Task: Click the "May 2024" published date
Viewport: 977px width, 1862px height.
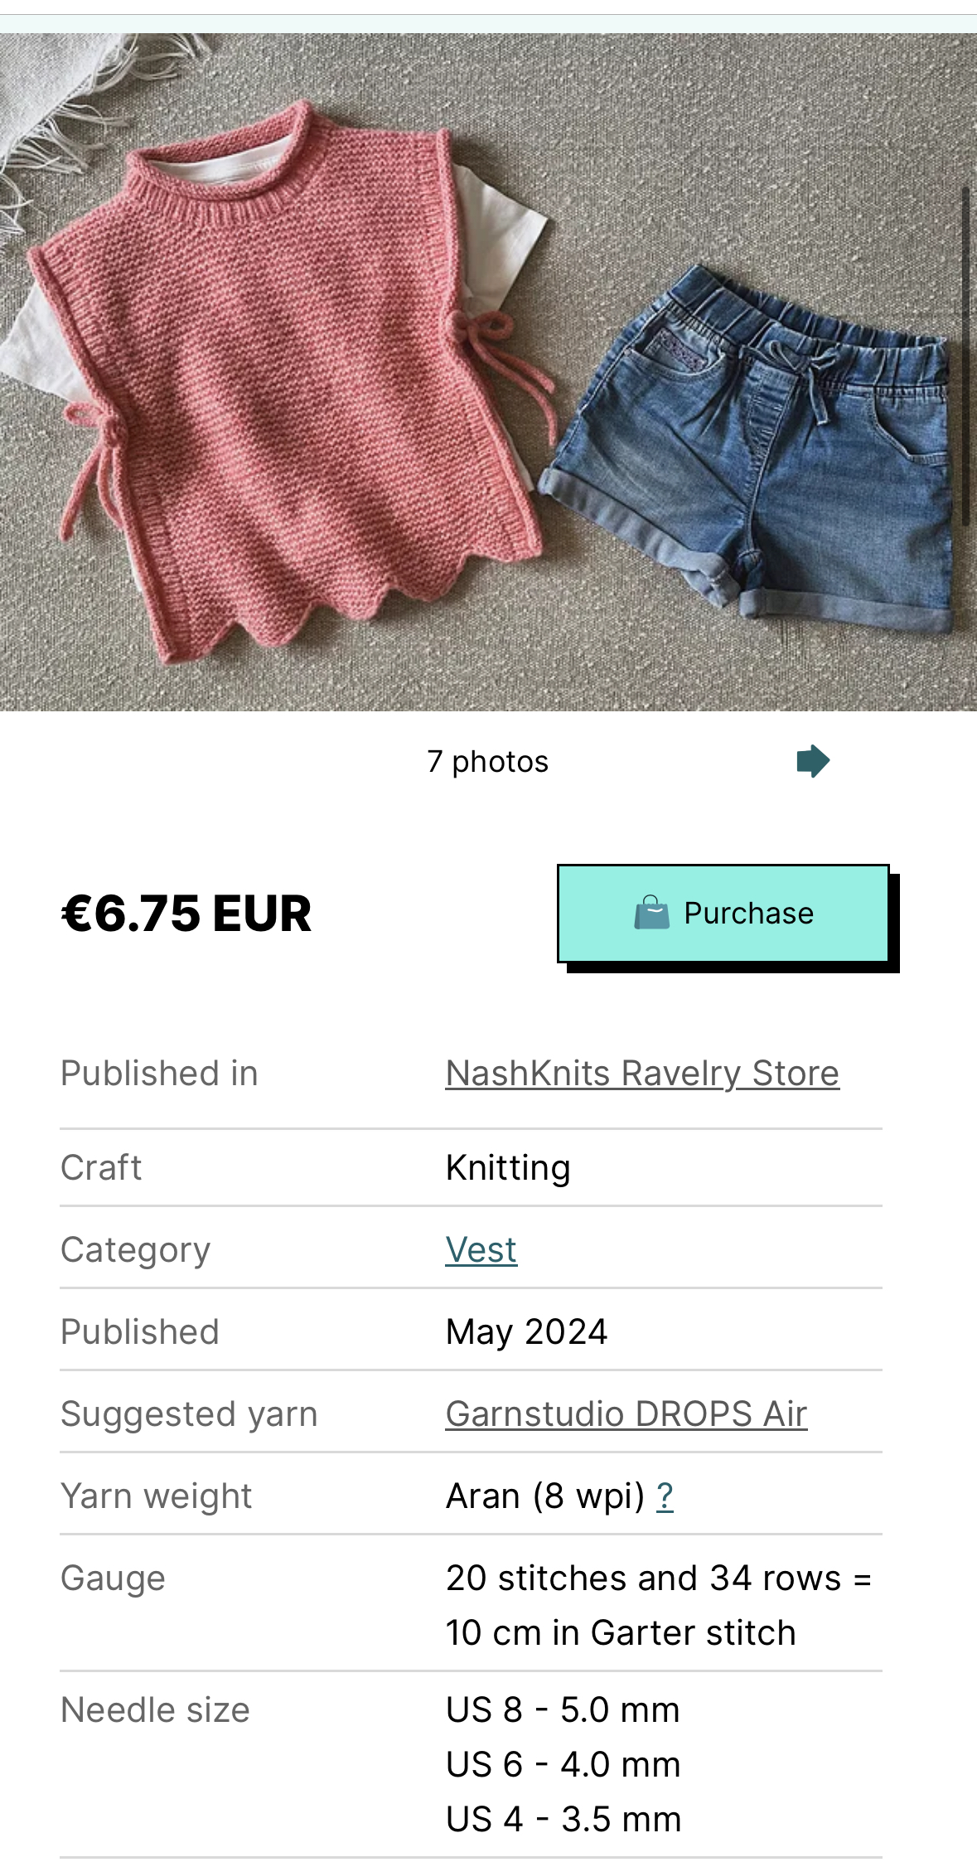Action: [x=526, y=1332]
